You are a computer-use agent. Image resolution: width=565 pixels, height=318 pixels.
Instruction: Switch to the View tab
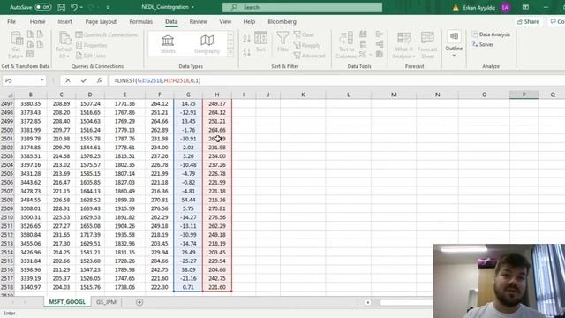tap(225, 21)
